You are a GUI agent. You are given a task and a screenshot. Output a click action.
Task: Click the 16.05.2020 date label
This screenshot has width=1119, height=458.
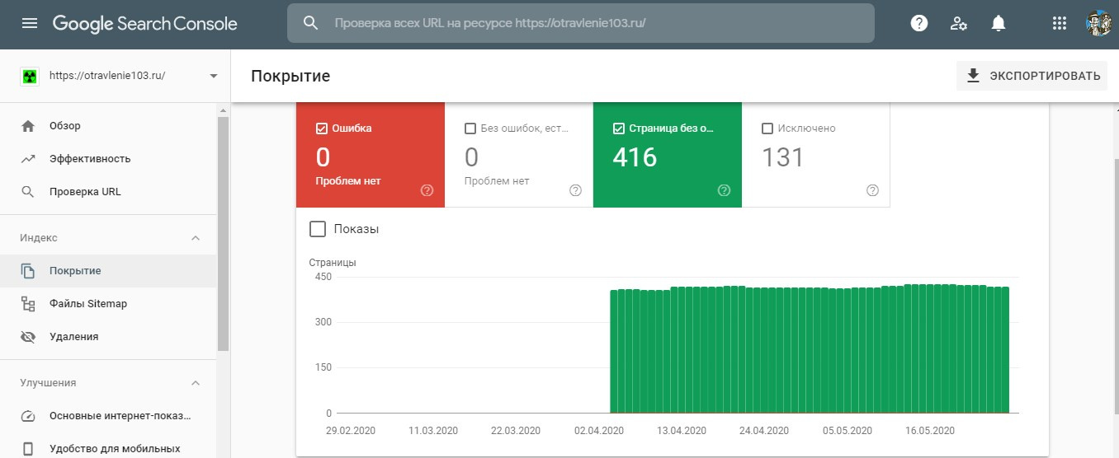(930, 431)
